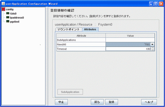
Task: Click the Timeout attribute cell
Action: point(81,49)
